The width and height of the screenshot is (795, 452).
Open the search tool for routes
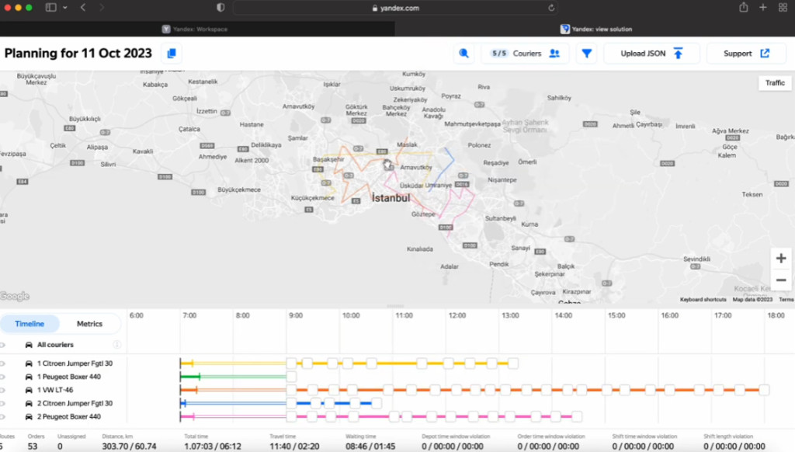(463, 53)
